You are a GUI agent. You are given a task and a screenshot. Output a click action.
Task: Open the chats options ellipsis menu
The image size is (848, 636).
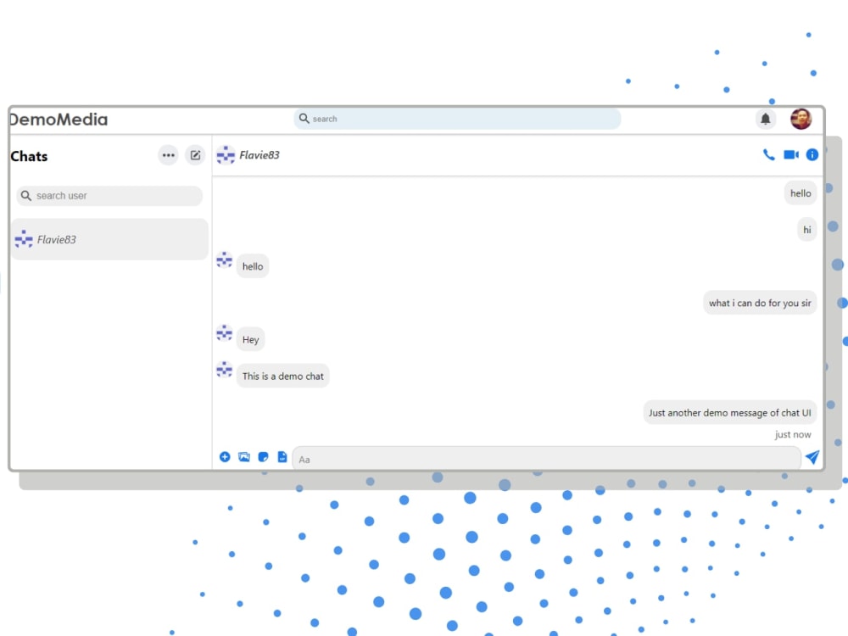[x=168, y=155]
